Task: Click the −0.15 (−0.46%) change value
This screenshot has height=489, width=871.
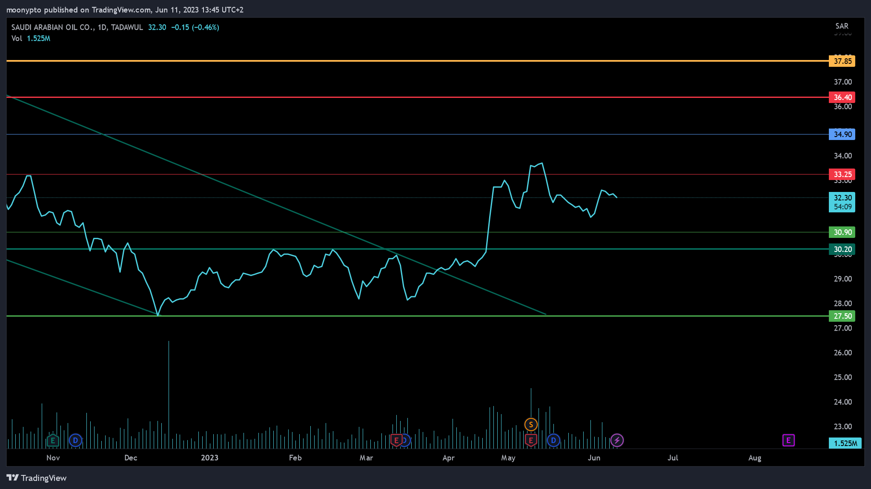Action: [x=195, y=27]
